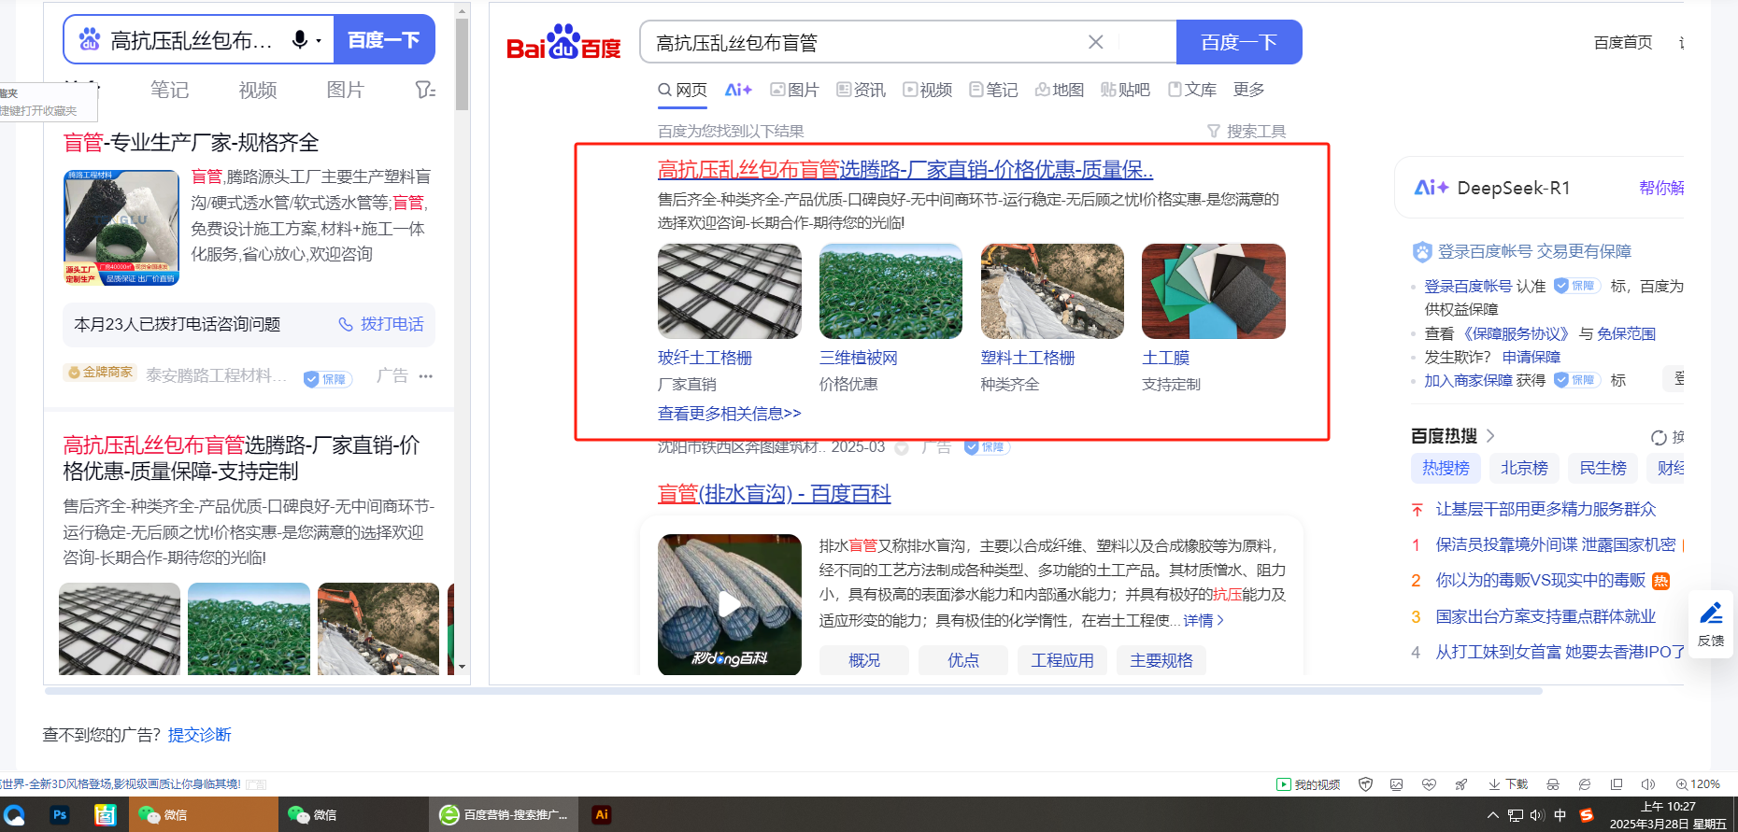The width and height of the screenshot is (1738, 832).
Task: Open the 盲管(排水盲沟) 百度百科 result
Action: [775, 494]
